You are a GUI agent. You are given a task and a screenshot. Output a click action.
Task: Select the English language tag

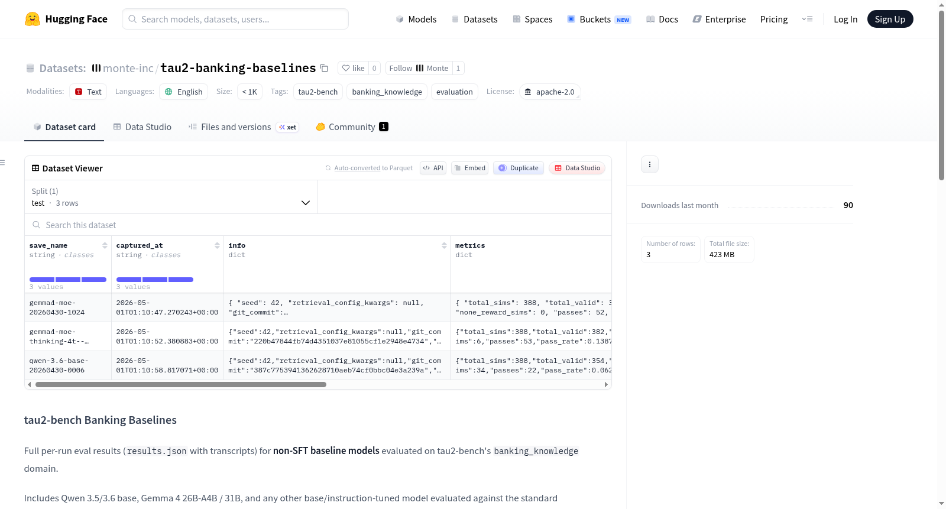183,92
